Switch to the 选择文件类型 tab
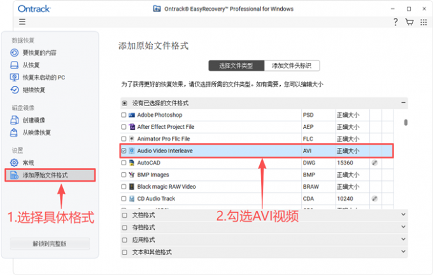This screenshot has width=433, height=275. 236,65
